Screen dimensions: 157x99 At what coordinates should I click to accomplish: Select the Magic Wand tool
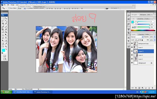tap(6, 21)
